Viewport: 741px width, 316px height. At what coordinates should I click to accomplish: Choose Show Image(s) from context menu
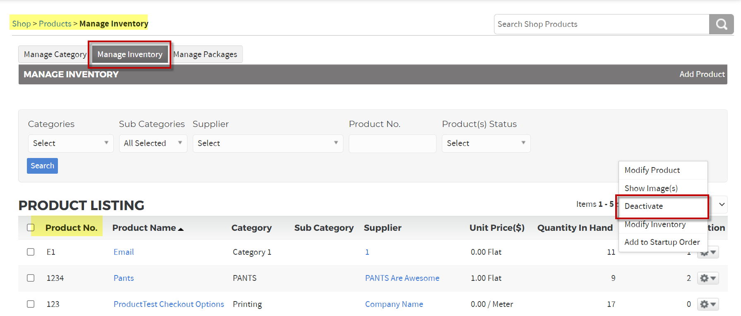tap(663, 188)
